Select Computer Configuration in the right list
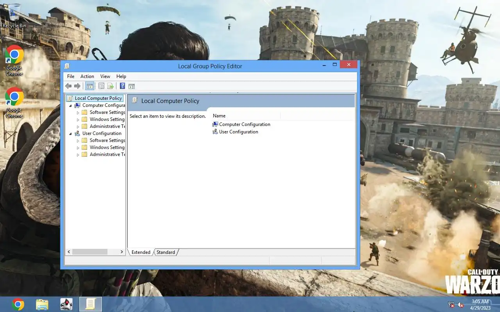The height and width of the screenshot is (312, 500). point(241,124)
